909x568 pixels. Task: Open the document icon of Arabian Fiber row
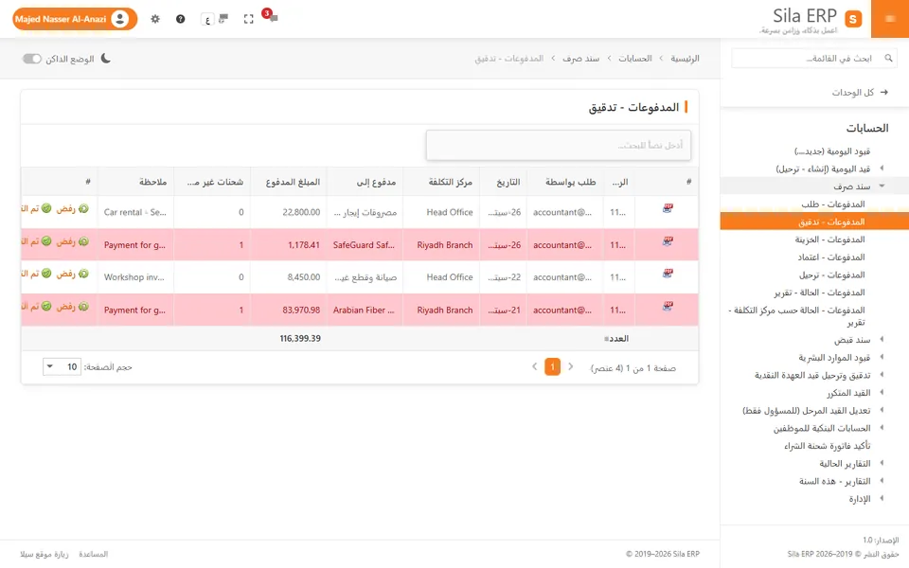668,306
